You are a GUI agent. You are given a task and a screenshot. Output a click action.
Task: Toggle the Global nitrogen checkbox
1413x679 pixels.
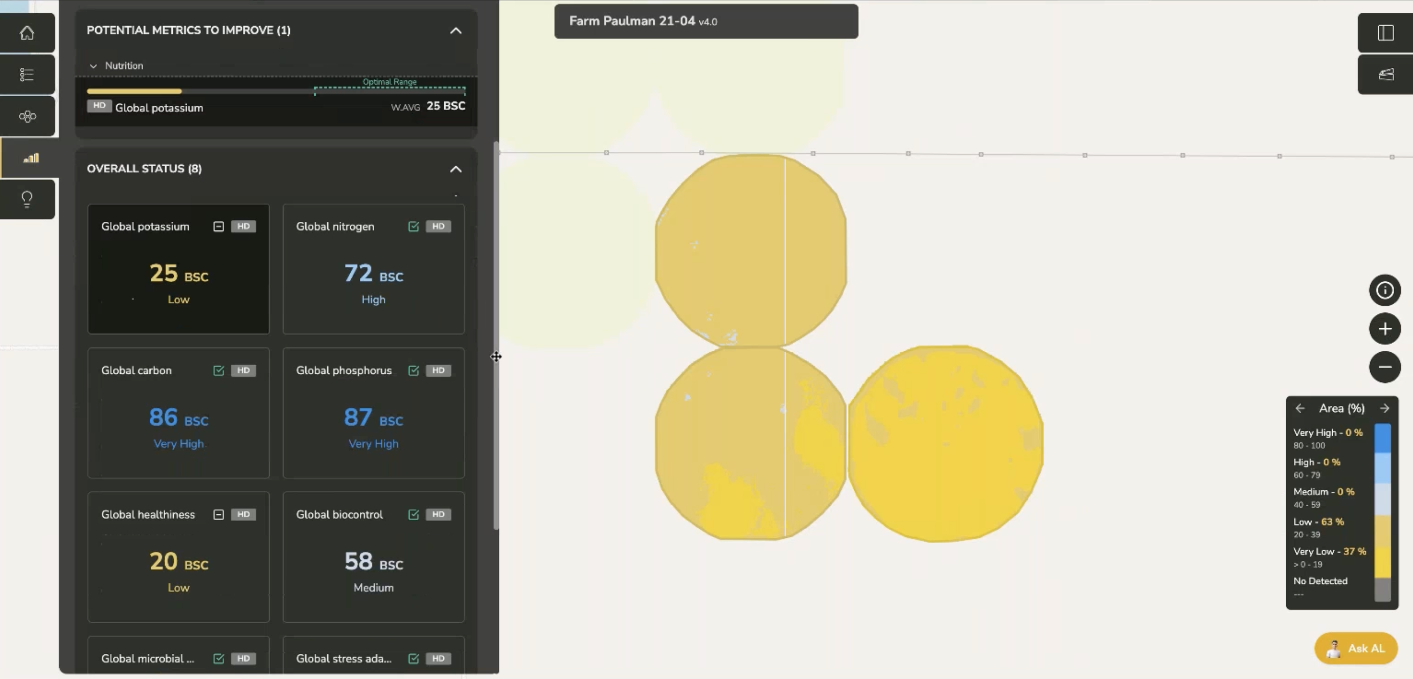coord(414,227)
